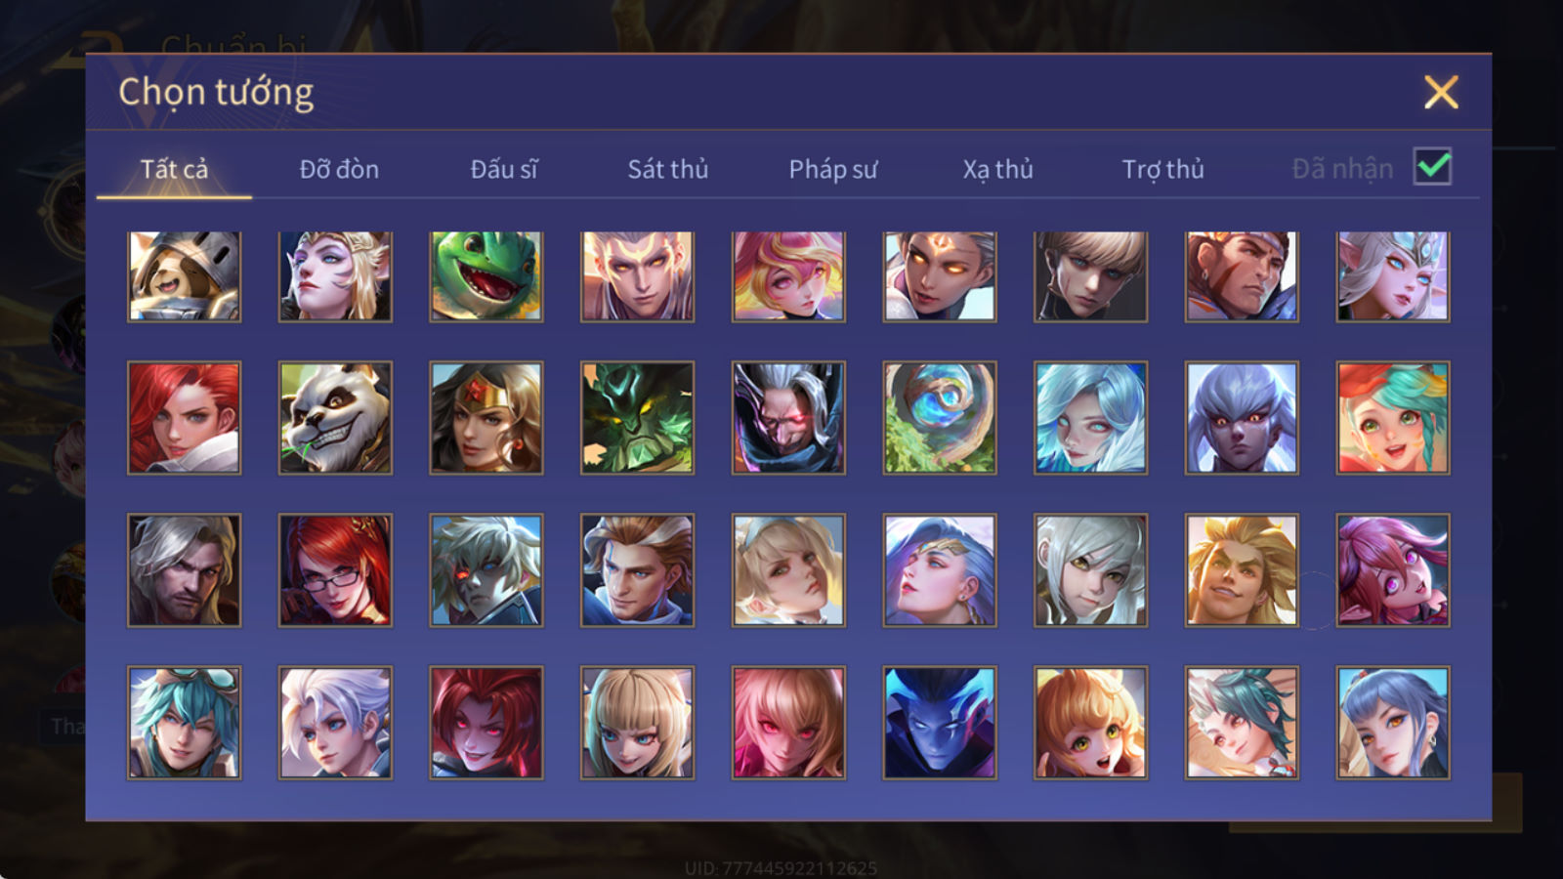Pick the hooded bear knight hero
Viewport: 1563px width, 879px height.
point(184,276)
